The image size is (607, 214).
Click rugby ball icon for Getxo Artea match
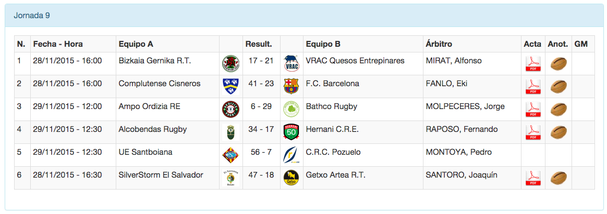coord(559,178)
